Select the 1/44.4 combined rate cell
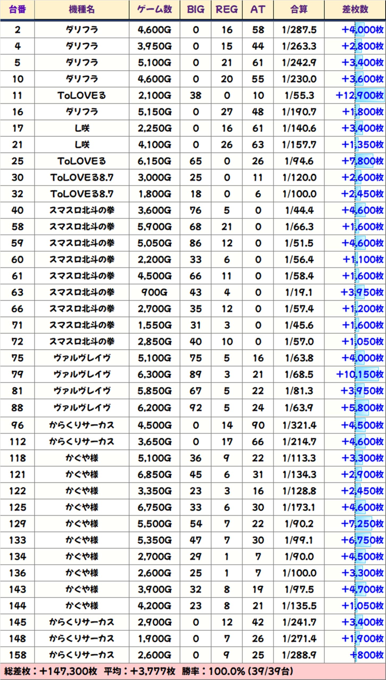Screen dimensions: 386x680 299,210
